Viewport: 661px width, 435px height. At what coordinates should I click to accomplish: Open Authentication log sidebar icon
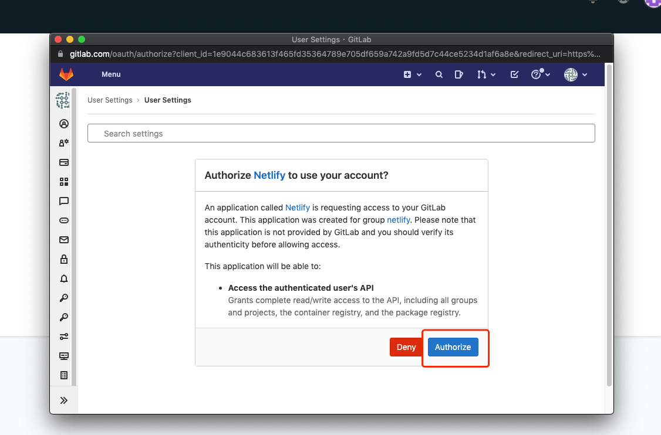point(63,375)
